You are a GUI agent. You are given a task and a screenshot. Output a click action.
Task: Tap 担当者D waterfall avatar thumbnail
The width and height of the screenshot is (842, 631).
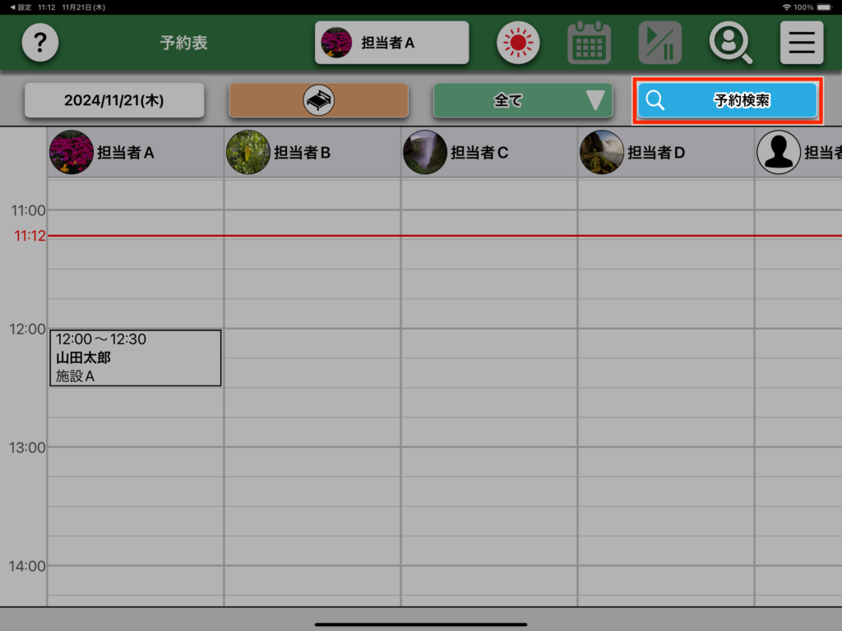(601, 152)
